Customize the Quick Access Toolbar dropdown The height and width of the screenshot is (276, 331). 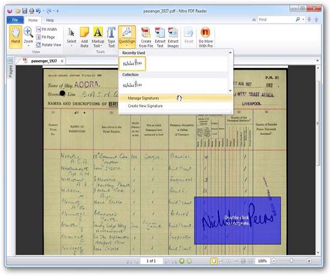click(57, 11)
